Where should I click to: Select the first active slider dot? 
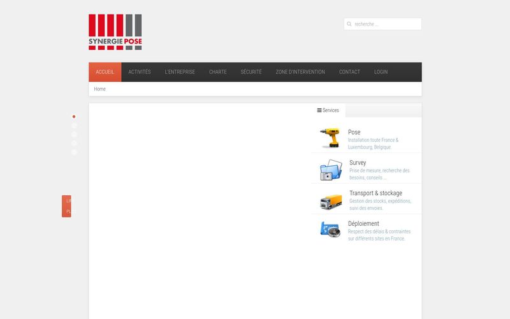click(74, 117)
